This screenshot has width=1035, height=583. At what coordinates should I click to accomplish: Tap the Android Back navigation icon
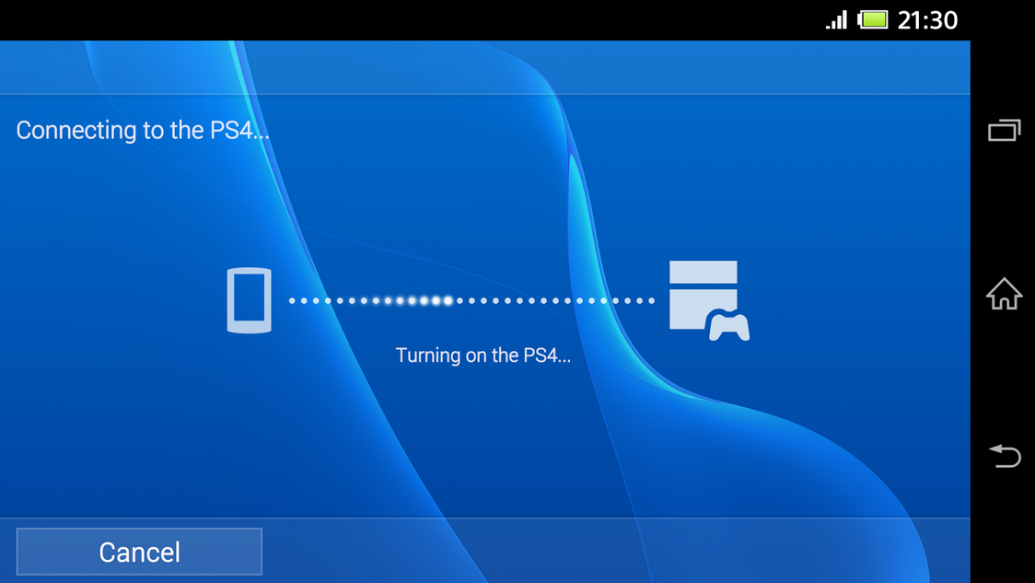pyautogui.click(x=1004, y=456)
